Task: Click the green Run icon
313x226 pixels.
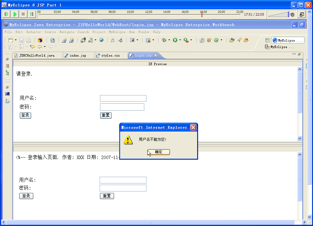Action: pos(175,40)
